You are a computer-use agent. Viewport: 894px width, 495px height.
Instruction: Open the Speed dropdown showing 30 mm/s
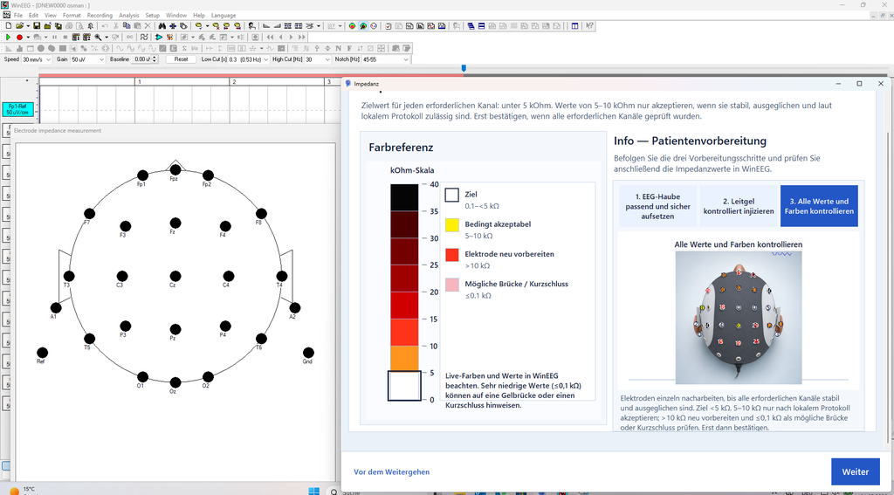coord(37,59)
